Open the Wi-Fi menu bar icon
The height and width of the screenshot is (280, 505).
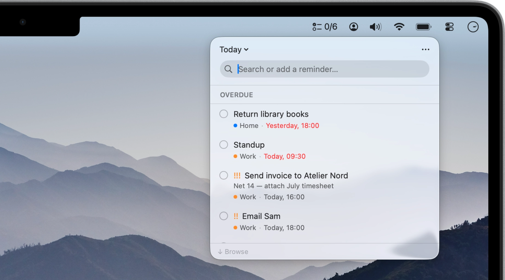point(399,27)
